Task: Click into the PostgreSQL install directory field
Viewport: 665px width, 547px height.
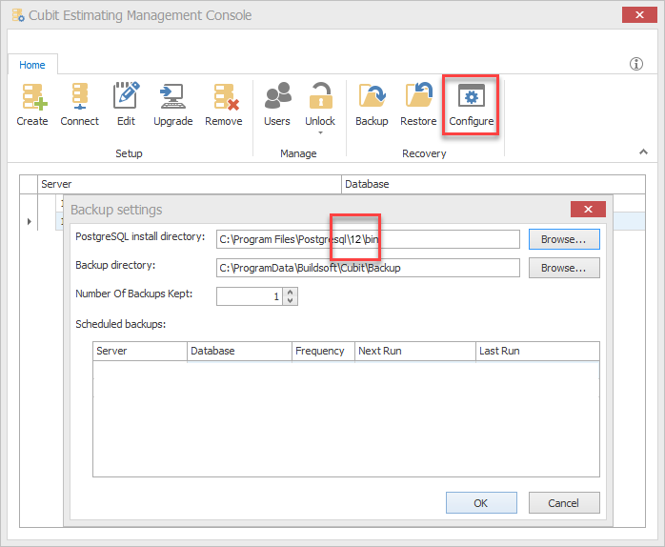Action: tap(368, 239)
